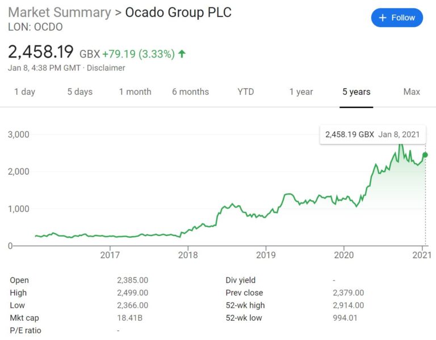Go to Market Summary breadcrumb
The image size is (436, 340).
pos(60,13)
